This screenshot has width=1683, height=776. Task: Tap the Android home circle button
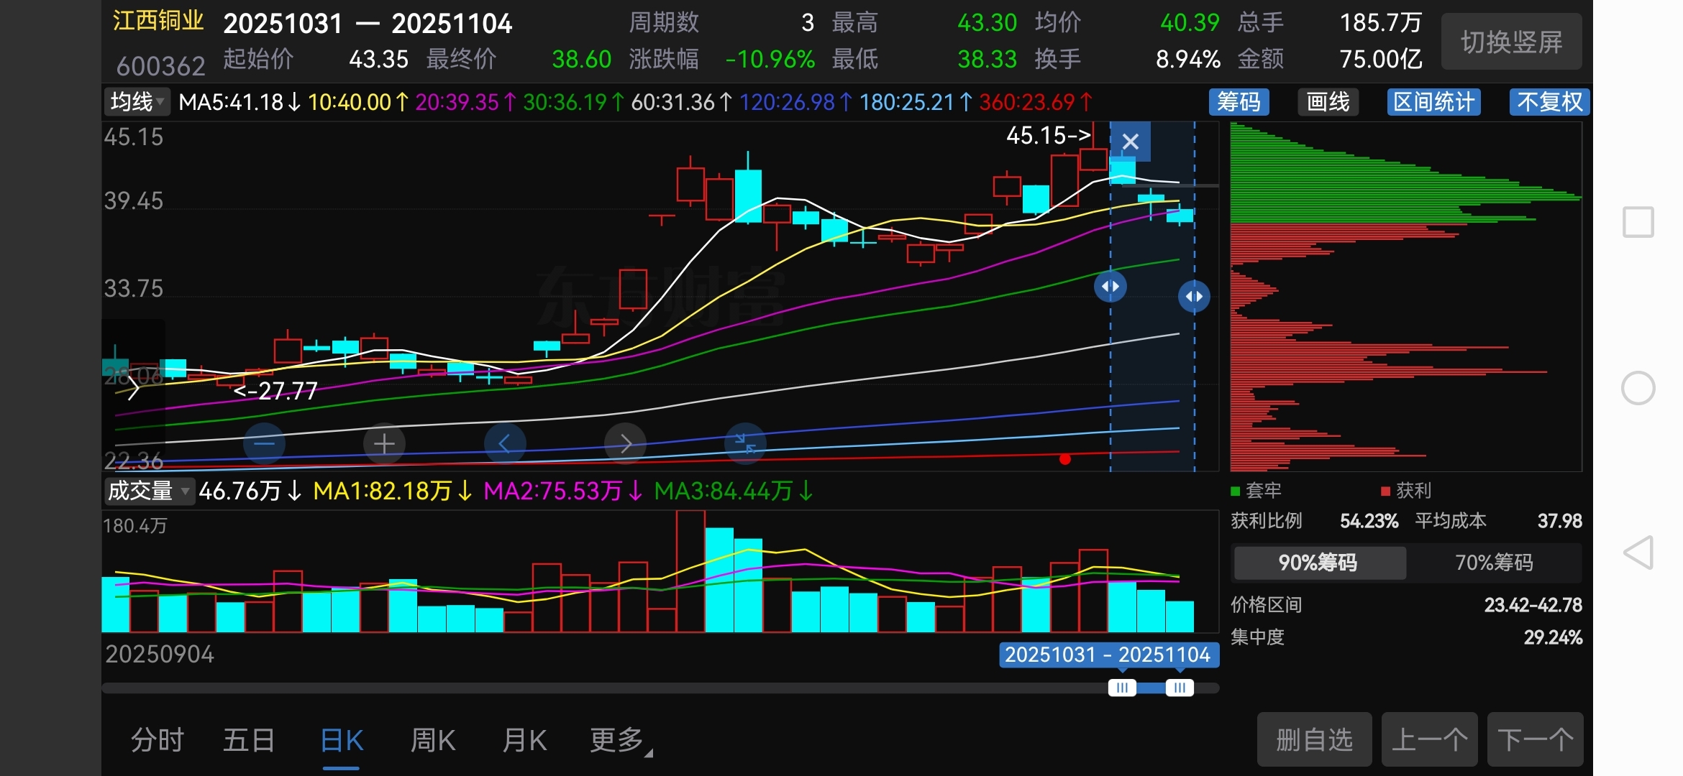pos(1638,388)
